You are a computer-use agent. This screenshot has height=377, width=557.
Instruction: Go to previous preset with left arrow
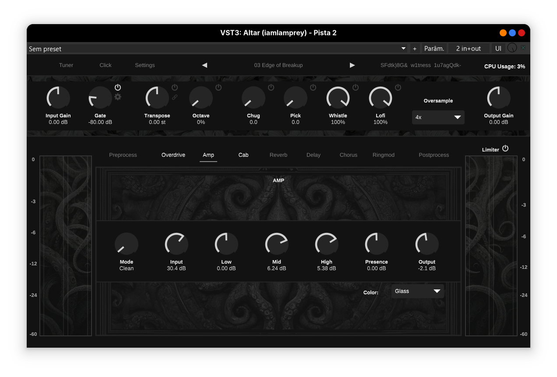click(x=204, y=65)
